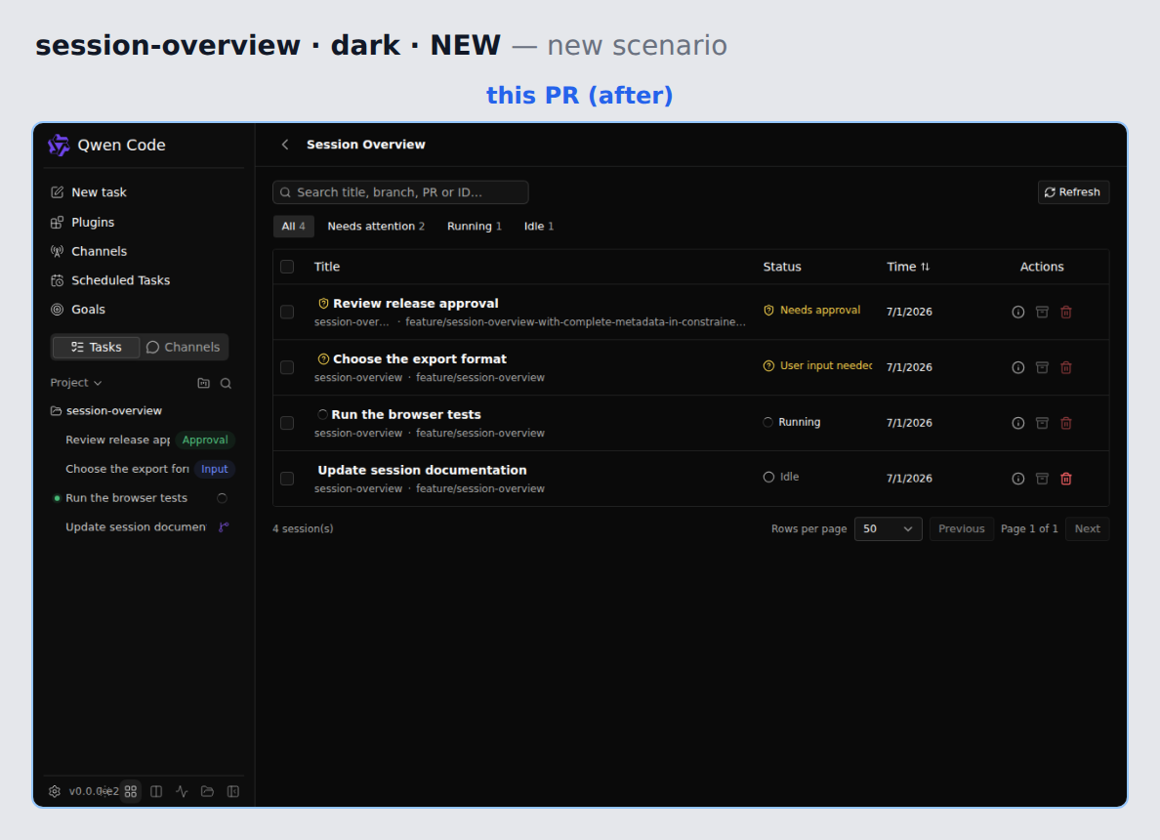Show info for Update session documentation

pos(1018,479)
